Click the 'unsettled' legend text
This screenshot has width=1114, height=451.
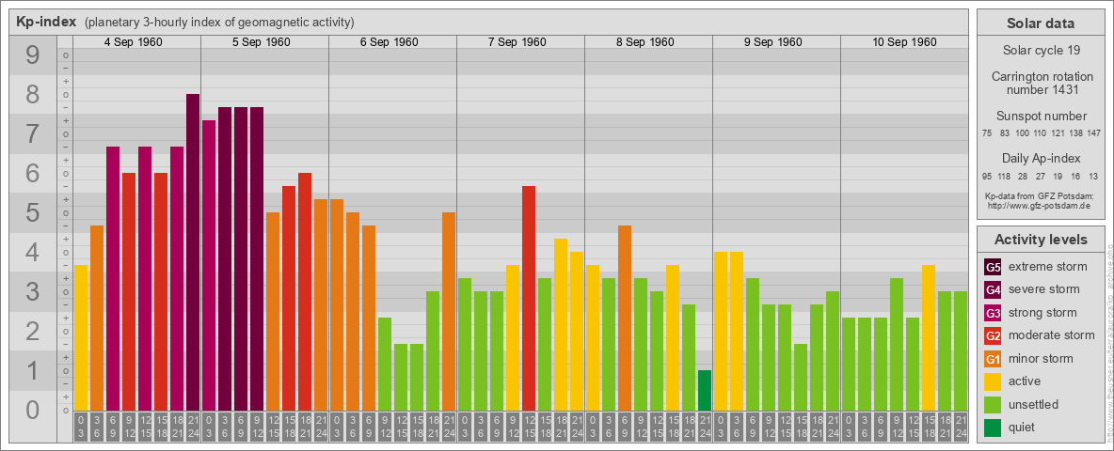coord(1034,404)
